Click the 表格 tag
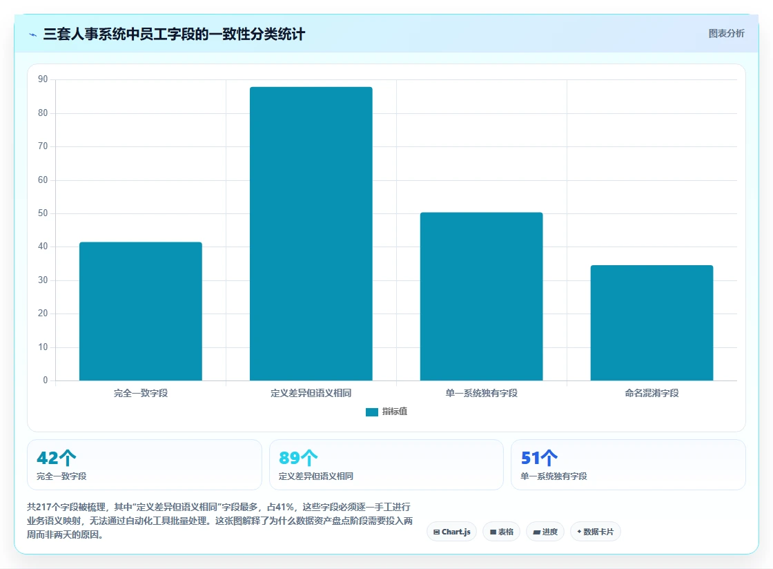The width and height of the screenshot is (773, 569). [501, 532]
